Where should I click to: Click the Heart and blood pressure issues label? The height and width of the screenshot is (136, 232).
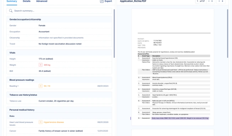pyautogui.click(x=21, y=124)
